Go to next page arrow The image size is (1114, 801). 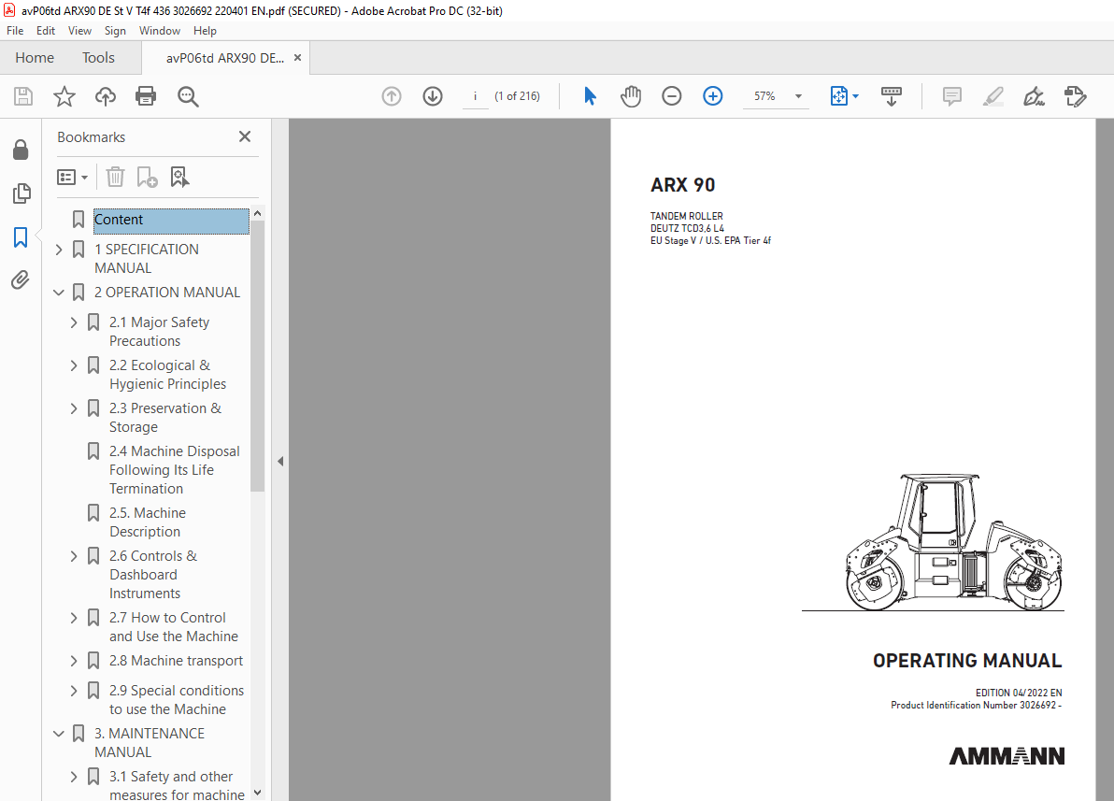coord(433,96)
